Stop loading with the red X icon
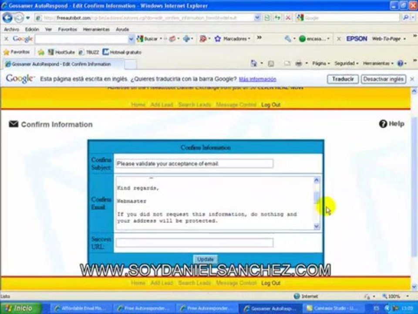This screenshot has height=314, width=418. (x=288, y=18)
